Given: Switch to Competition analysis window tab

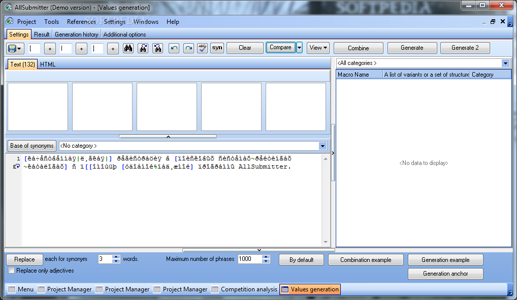Looking at the screenshot, I should 244,289.
